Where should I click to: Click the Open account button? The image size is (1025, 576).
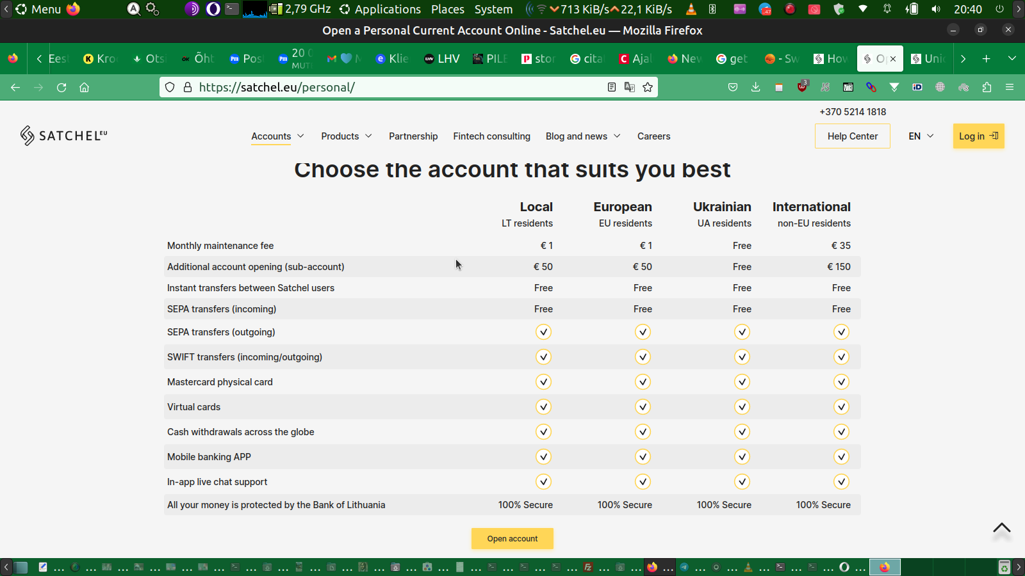[512, 539]
